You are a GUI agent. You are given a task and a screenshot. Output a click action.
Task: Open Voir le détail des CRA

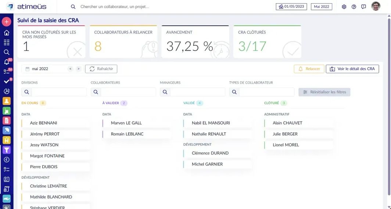352,69
